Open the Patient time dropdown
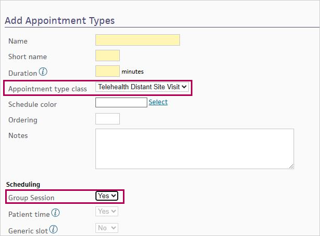The image size is (320, 236). click(107, 212)
